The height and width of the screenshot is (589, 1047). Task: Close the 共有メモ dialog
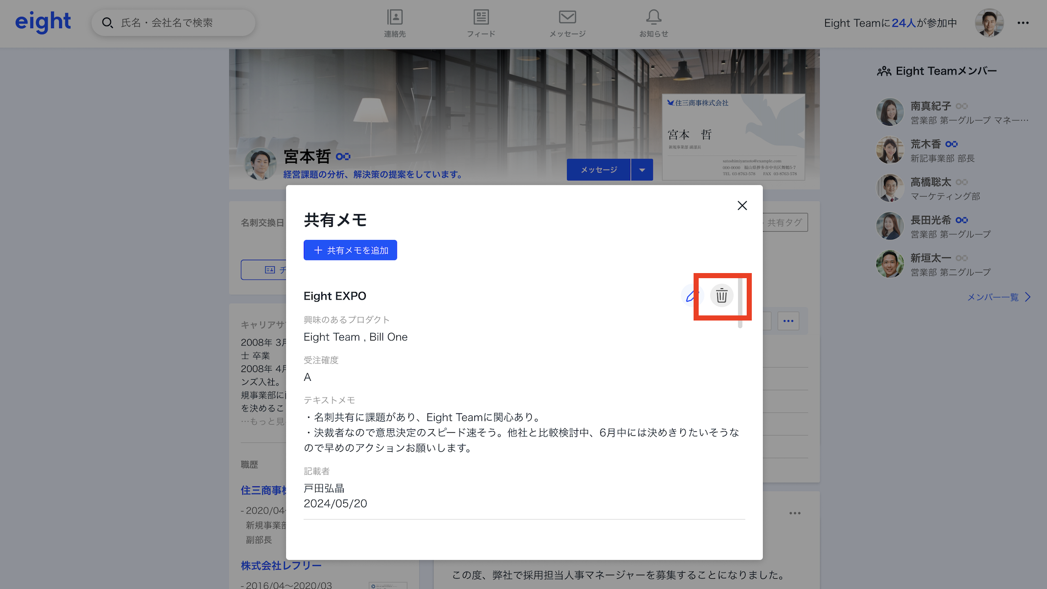click(x=742, y=206)
